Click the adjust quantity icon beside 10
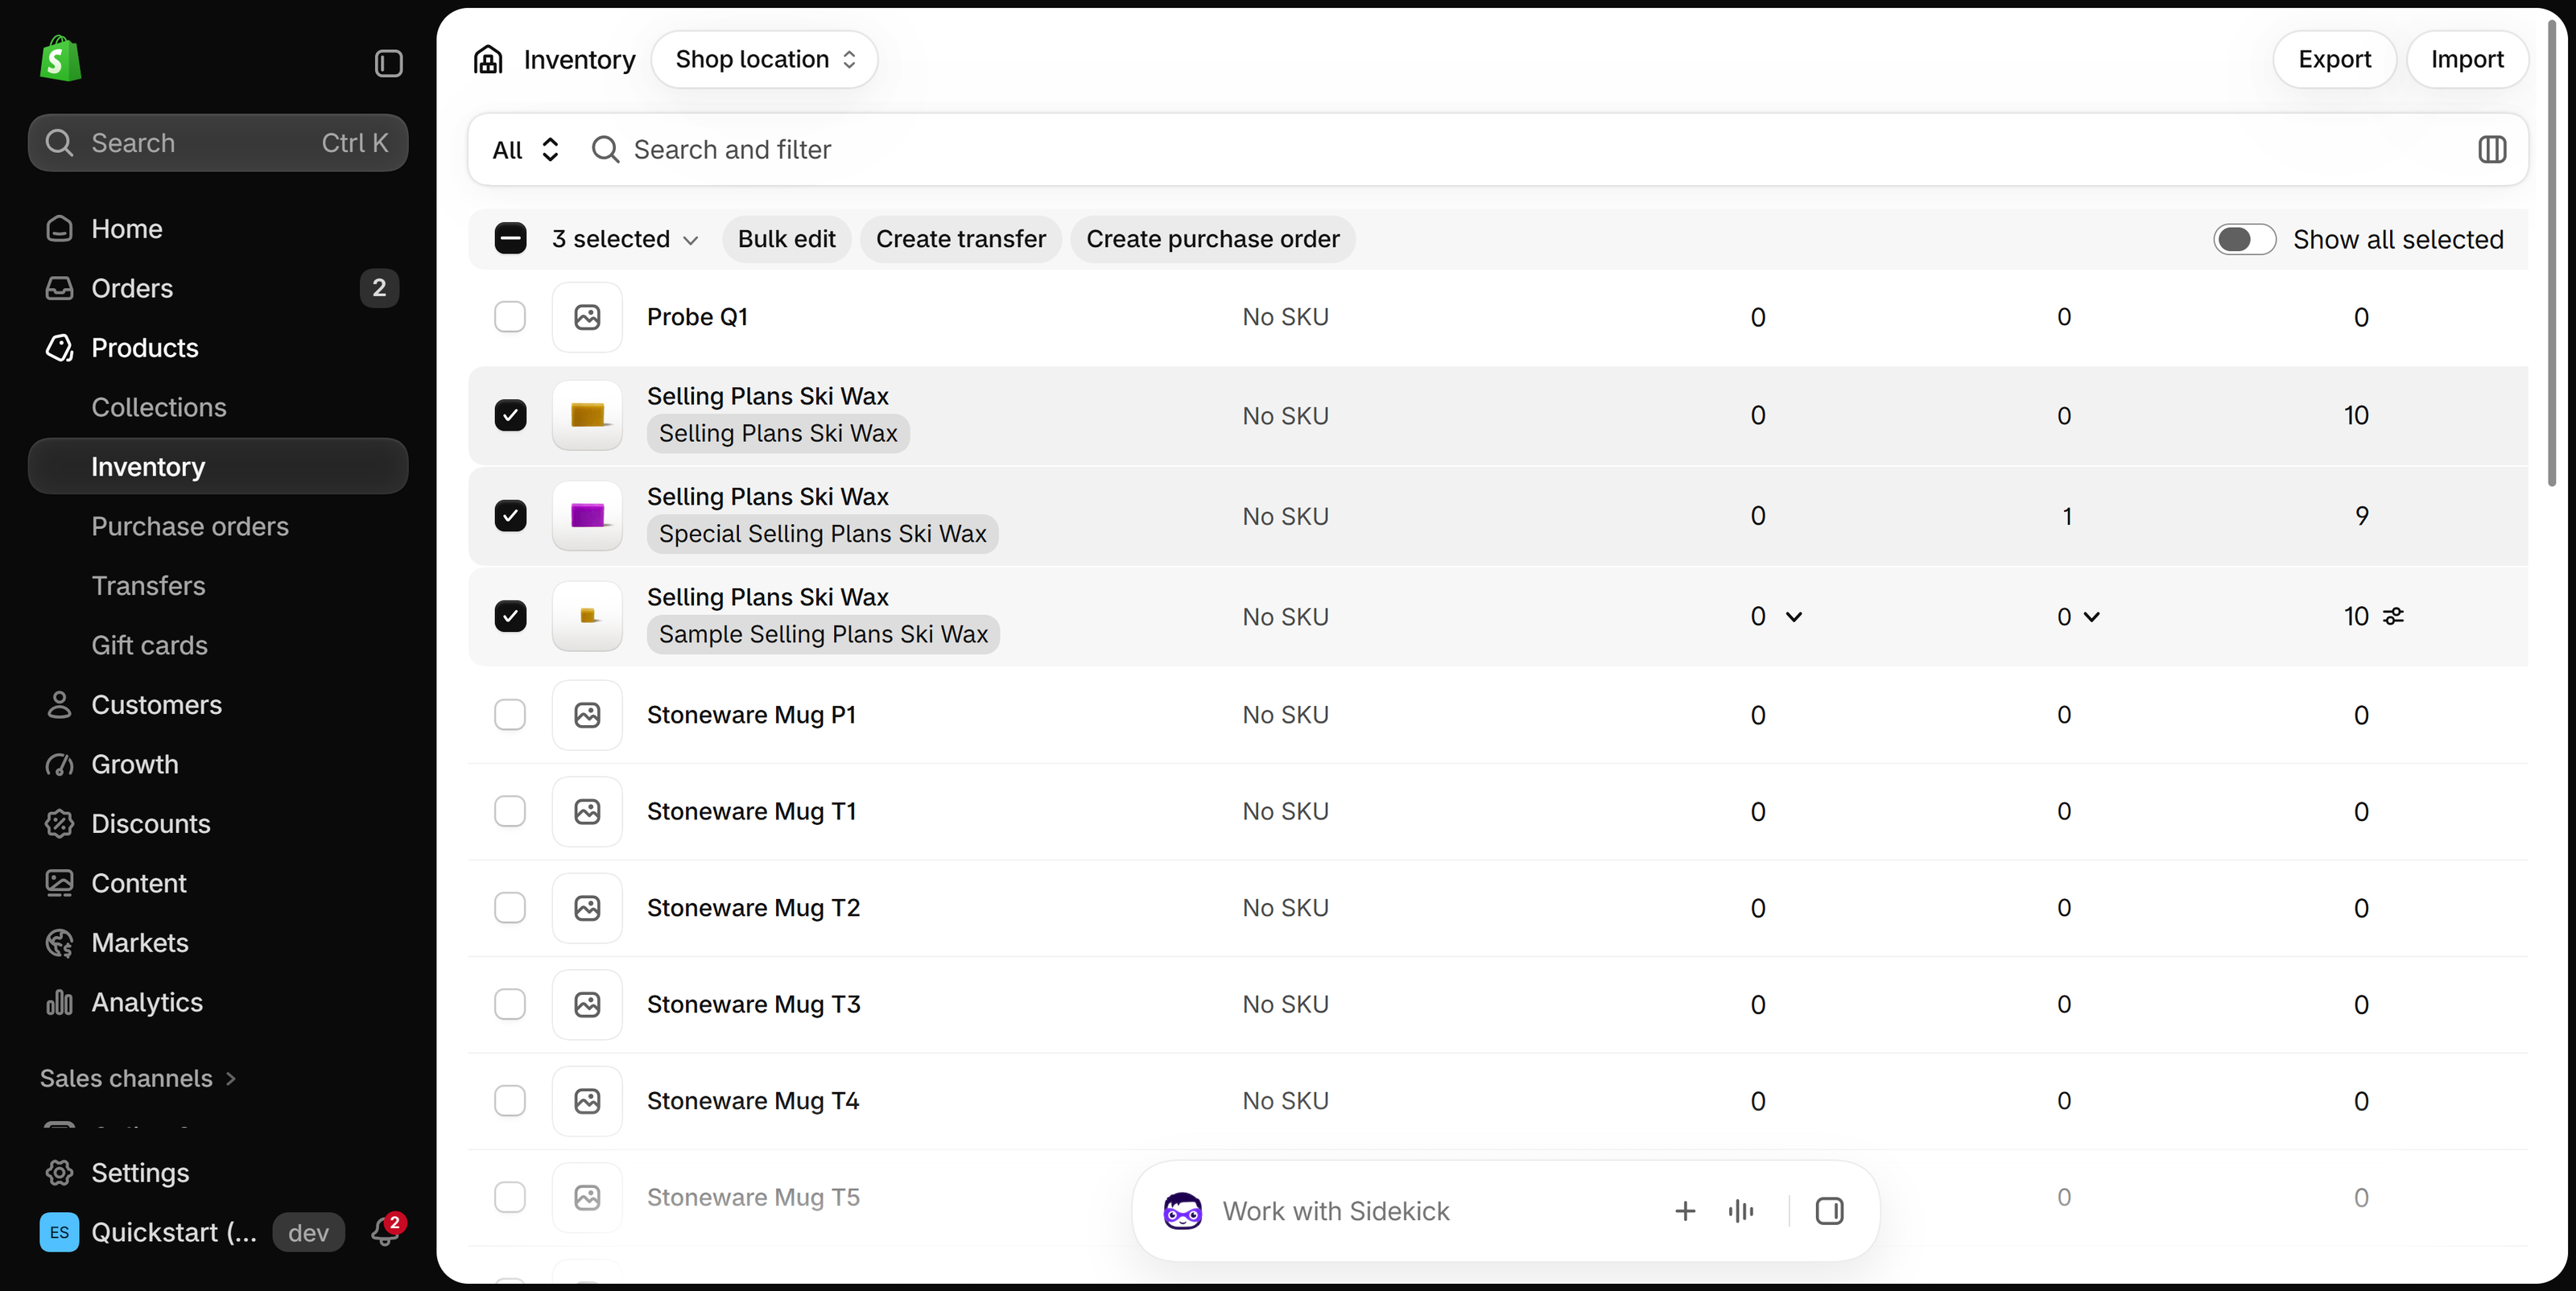2576x1291 pixels. coord(2393,617)
